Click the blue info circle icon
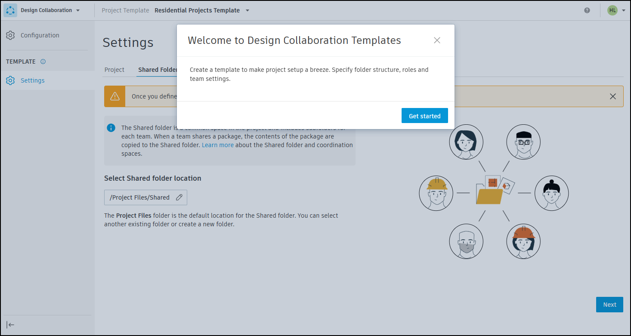Screen dimensions: 631x336 (111, 128)
